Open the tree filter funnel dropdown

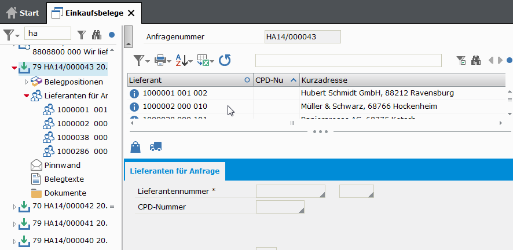[x=12, y=34]
